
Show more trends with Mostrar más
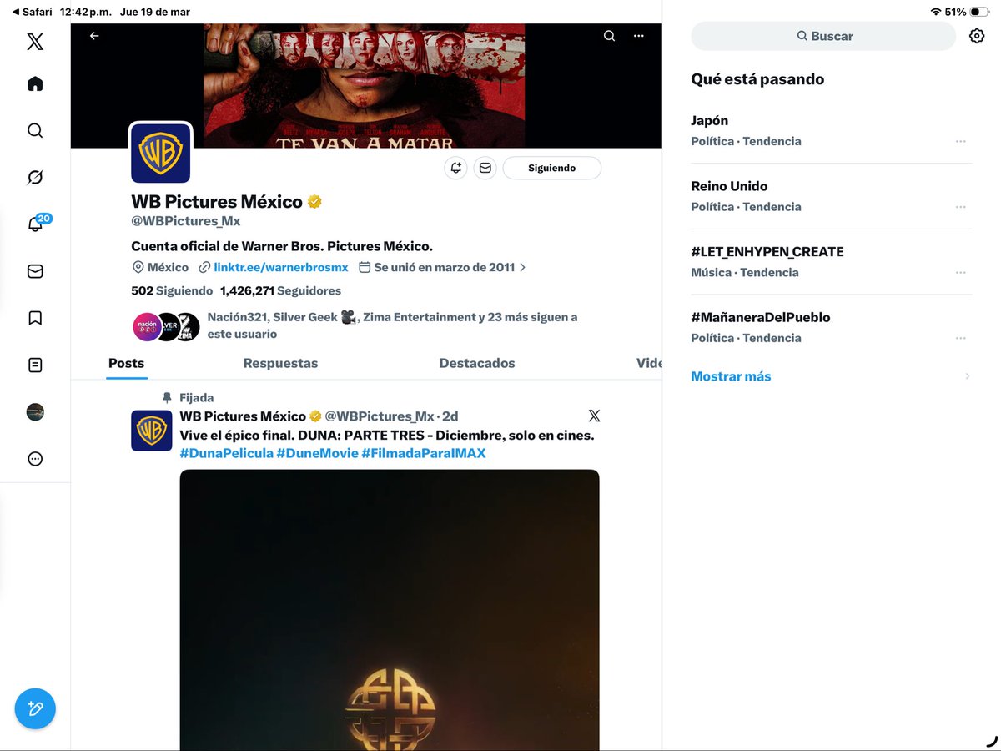731,376
